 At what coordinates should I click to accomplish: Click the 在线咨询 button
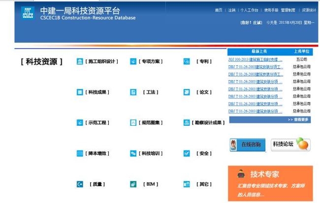[x=248, y=145]
